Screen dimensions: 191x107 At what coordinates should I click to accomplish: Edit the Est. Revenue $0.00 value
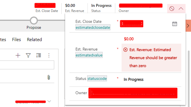point(129,39)
